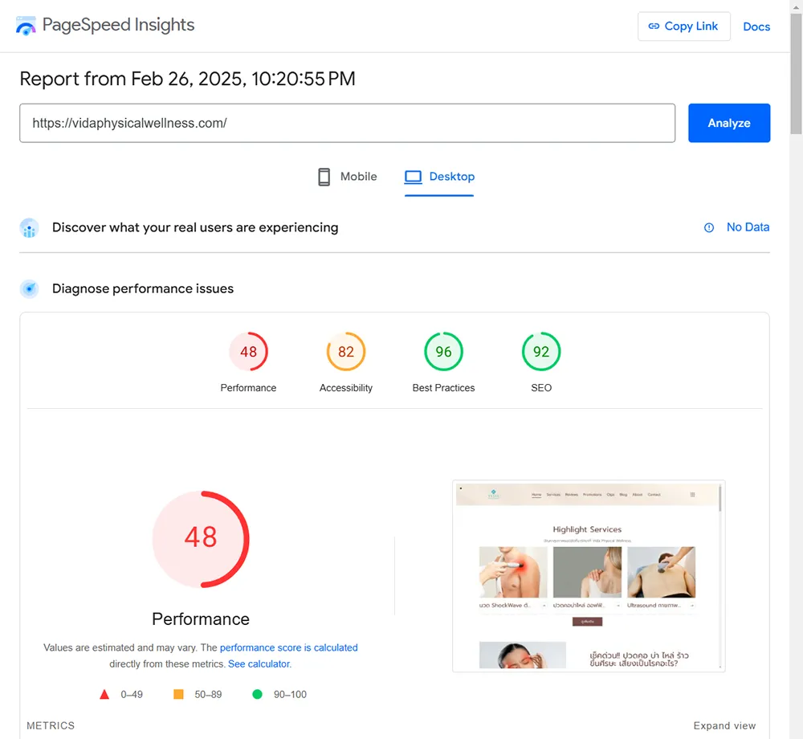
Task: Click Expand view in Metrics section
Action: click(724, 725)
